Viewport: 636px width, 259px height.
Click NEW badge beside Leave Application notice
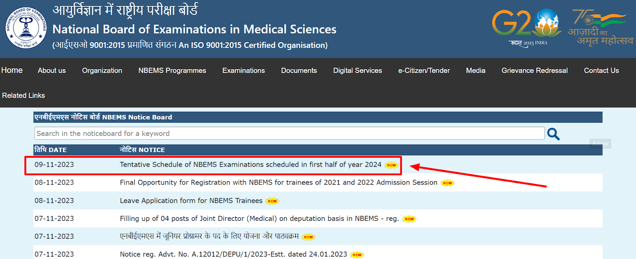272,201
